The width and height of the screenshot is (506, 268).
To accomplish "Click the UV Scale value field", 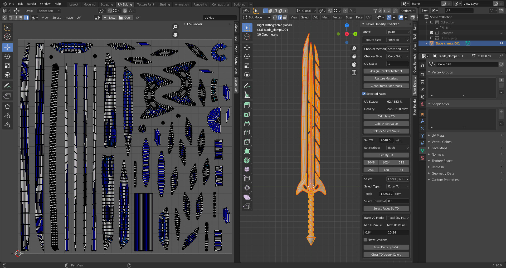I will point(398,64).
